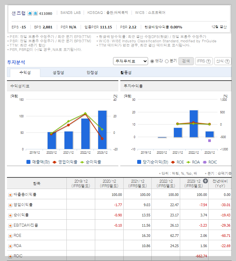This screenshot has width=236, height=261.
Task: Toggle the 당기순이익(좌) legend swatch
Action: click(139, 162)
